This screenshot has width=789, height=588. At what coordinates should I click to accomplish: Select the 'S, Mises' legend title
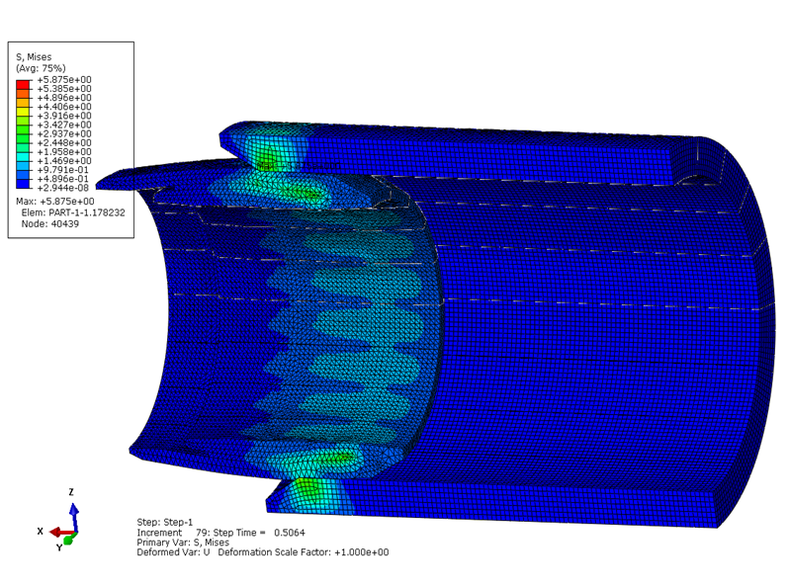(x=34, y=57)
